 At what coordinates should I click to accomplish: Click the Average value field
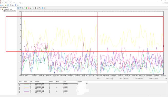(118, 79)
